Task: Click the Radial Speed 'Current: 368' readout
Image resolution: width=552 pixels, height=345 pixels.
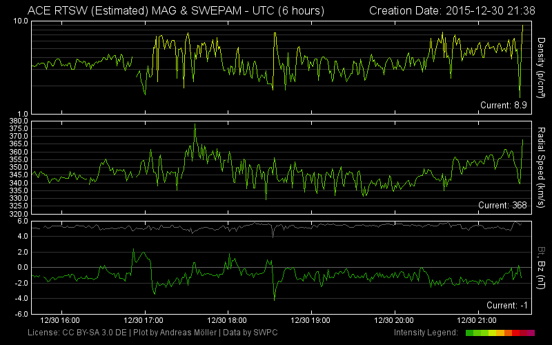Action: pos(502,206)
